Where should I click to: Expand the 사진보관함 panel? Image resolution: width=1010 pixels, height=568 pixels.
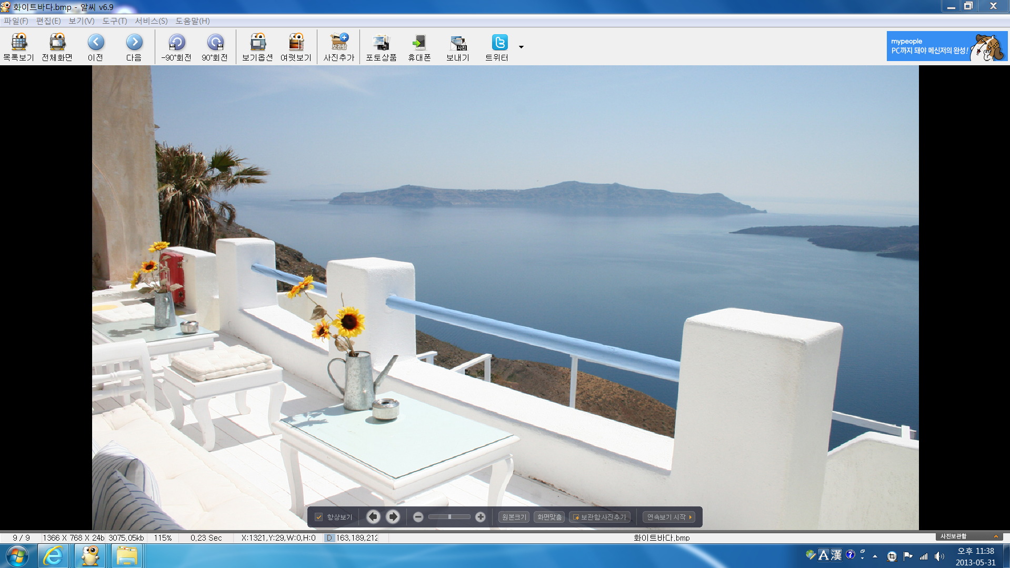pyautogui.click(x=996, y=536)
